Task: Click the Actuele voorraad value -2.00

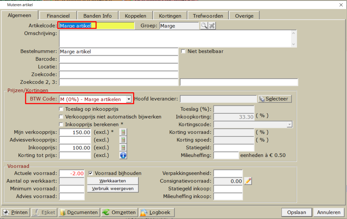Action: 72,173
